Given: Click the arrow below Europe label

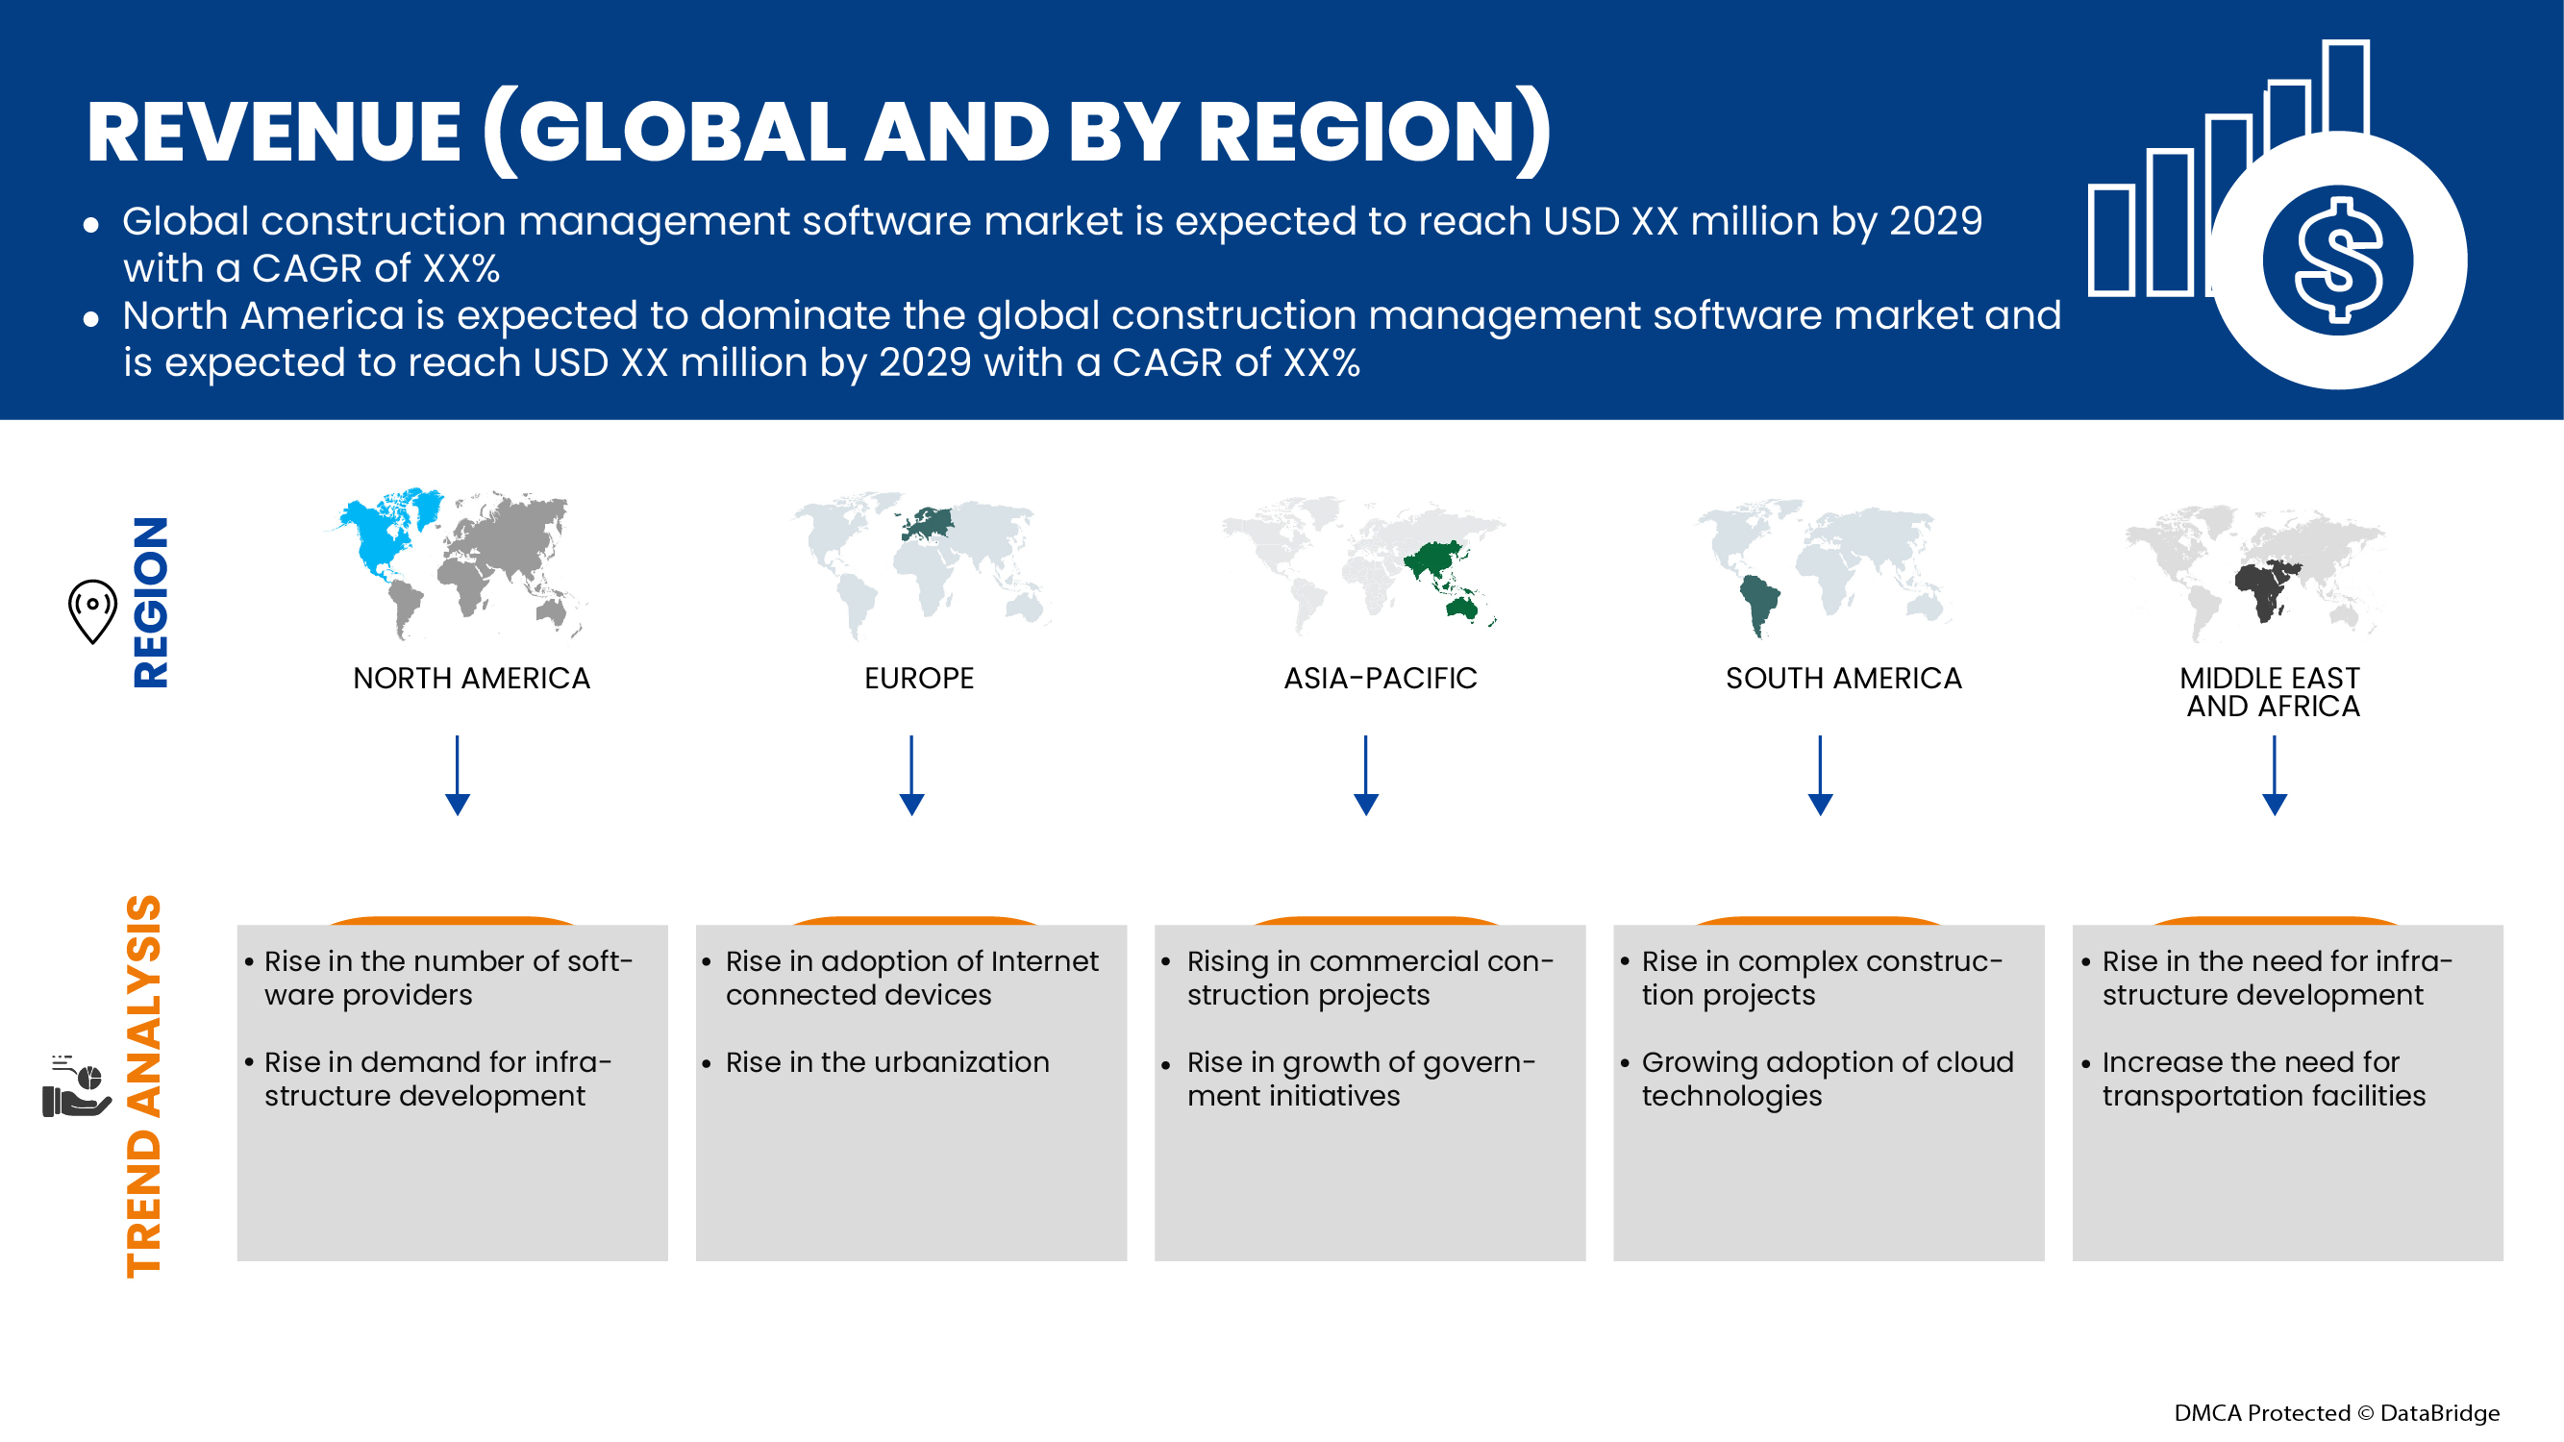Looking at the screenshot, I should coord(911,774).
